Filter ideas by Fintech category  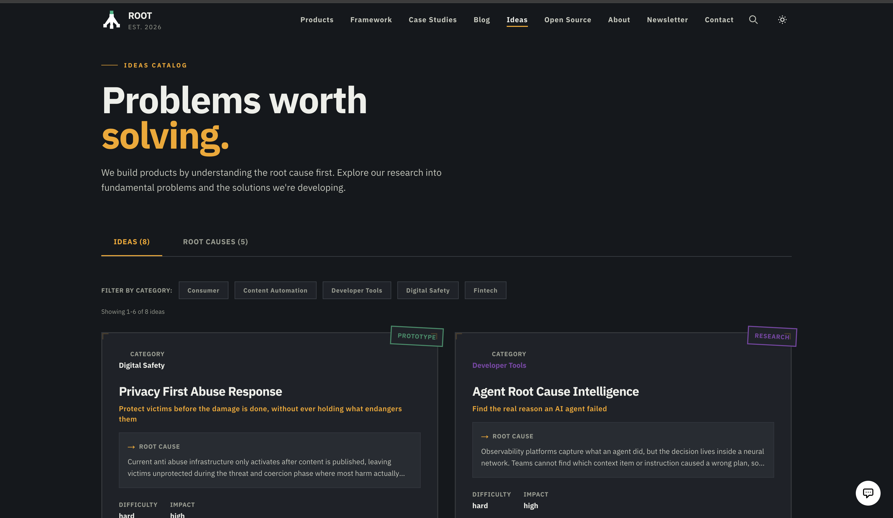point(485,290)
